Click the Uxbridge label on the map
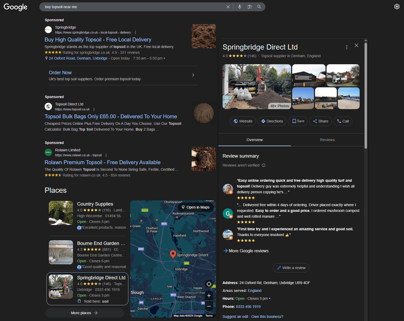404x321 pixels. pos(181,269)
